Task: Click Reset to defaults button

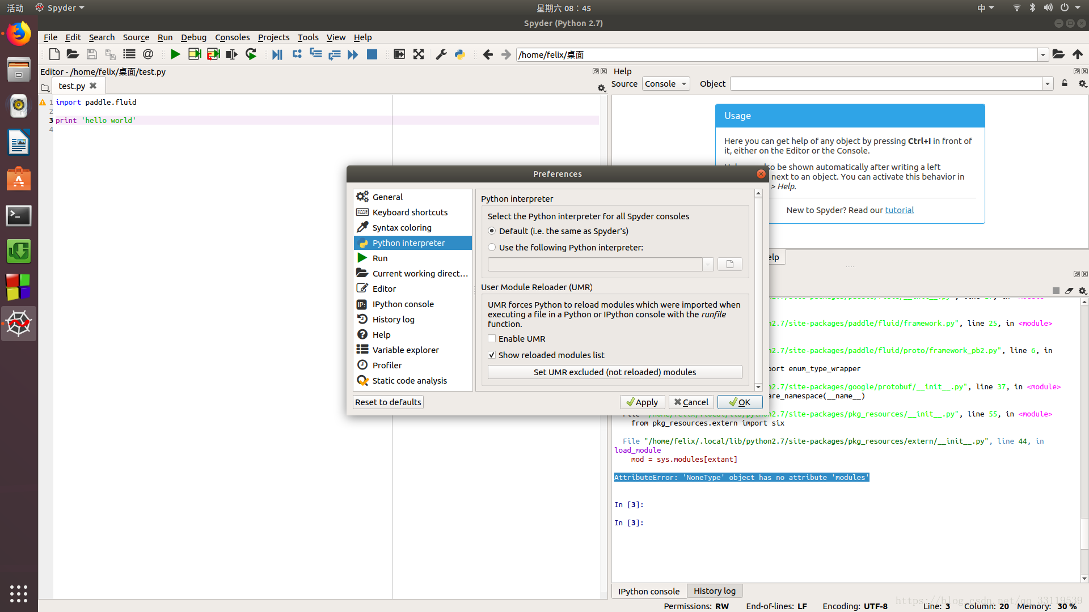Action: tap(389, 402)
